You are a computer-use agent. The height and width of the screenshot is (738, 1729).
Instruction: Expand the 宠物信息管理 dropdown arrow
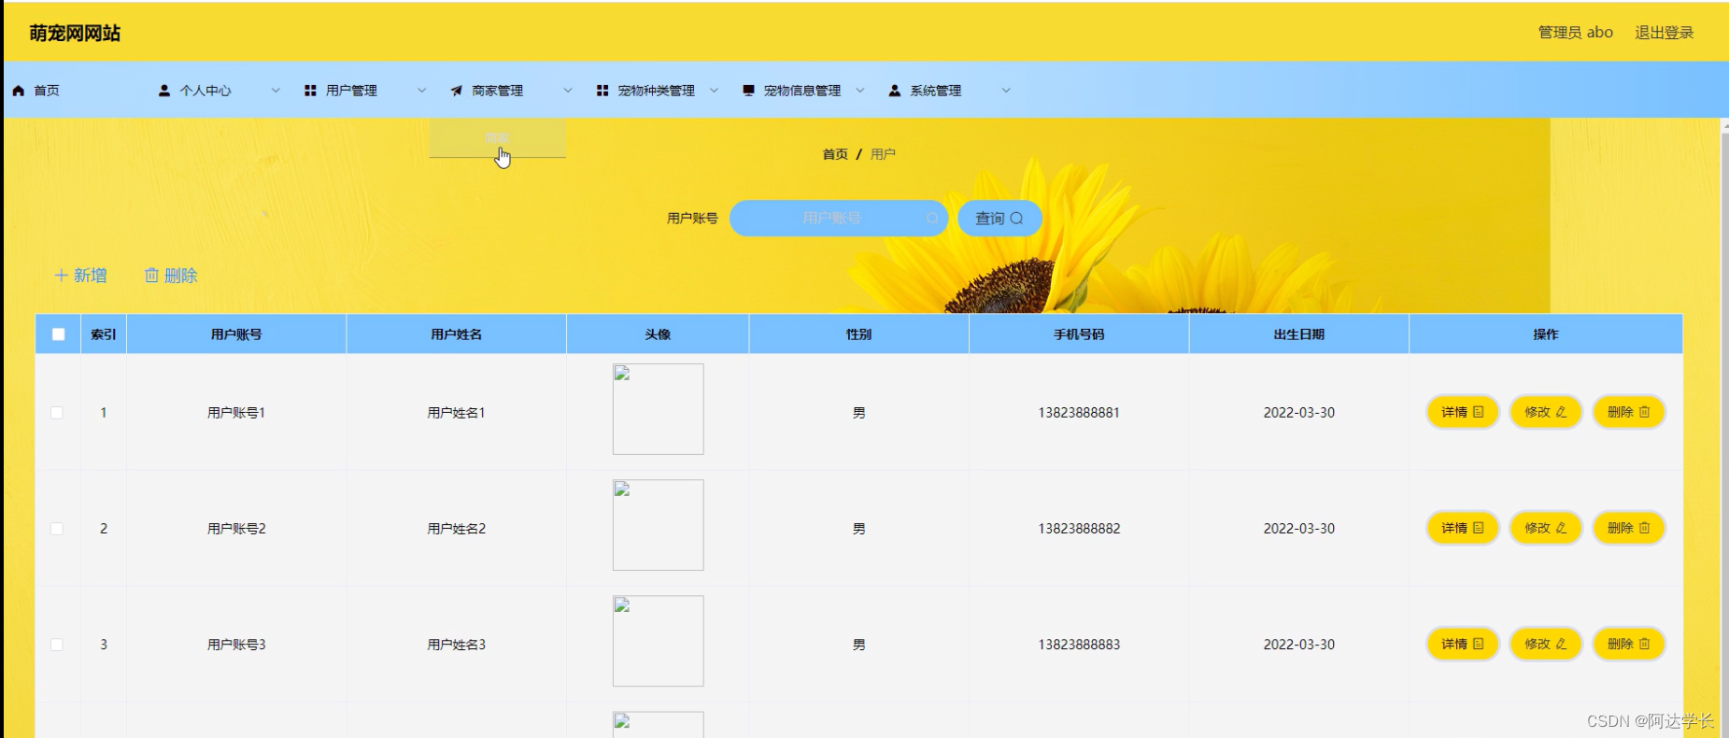tap(859, 91)
